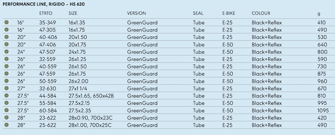Click the VERSION column header
The image size is (335, 135).
tap(137, 13)
